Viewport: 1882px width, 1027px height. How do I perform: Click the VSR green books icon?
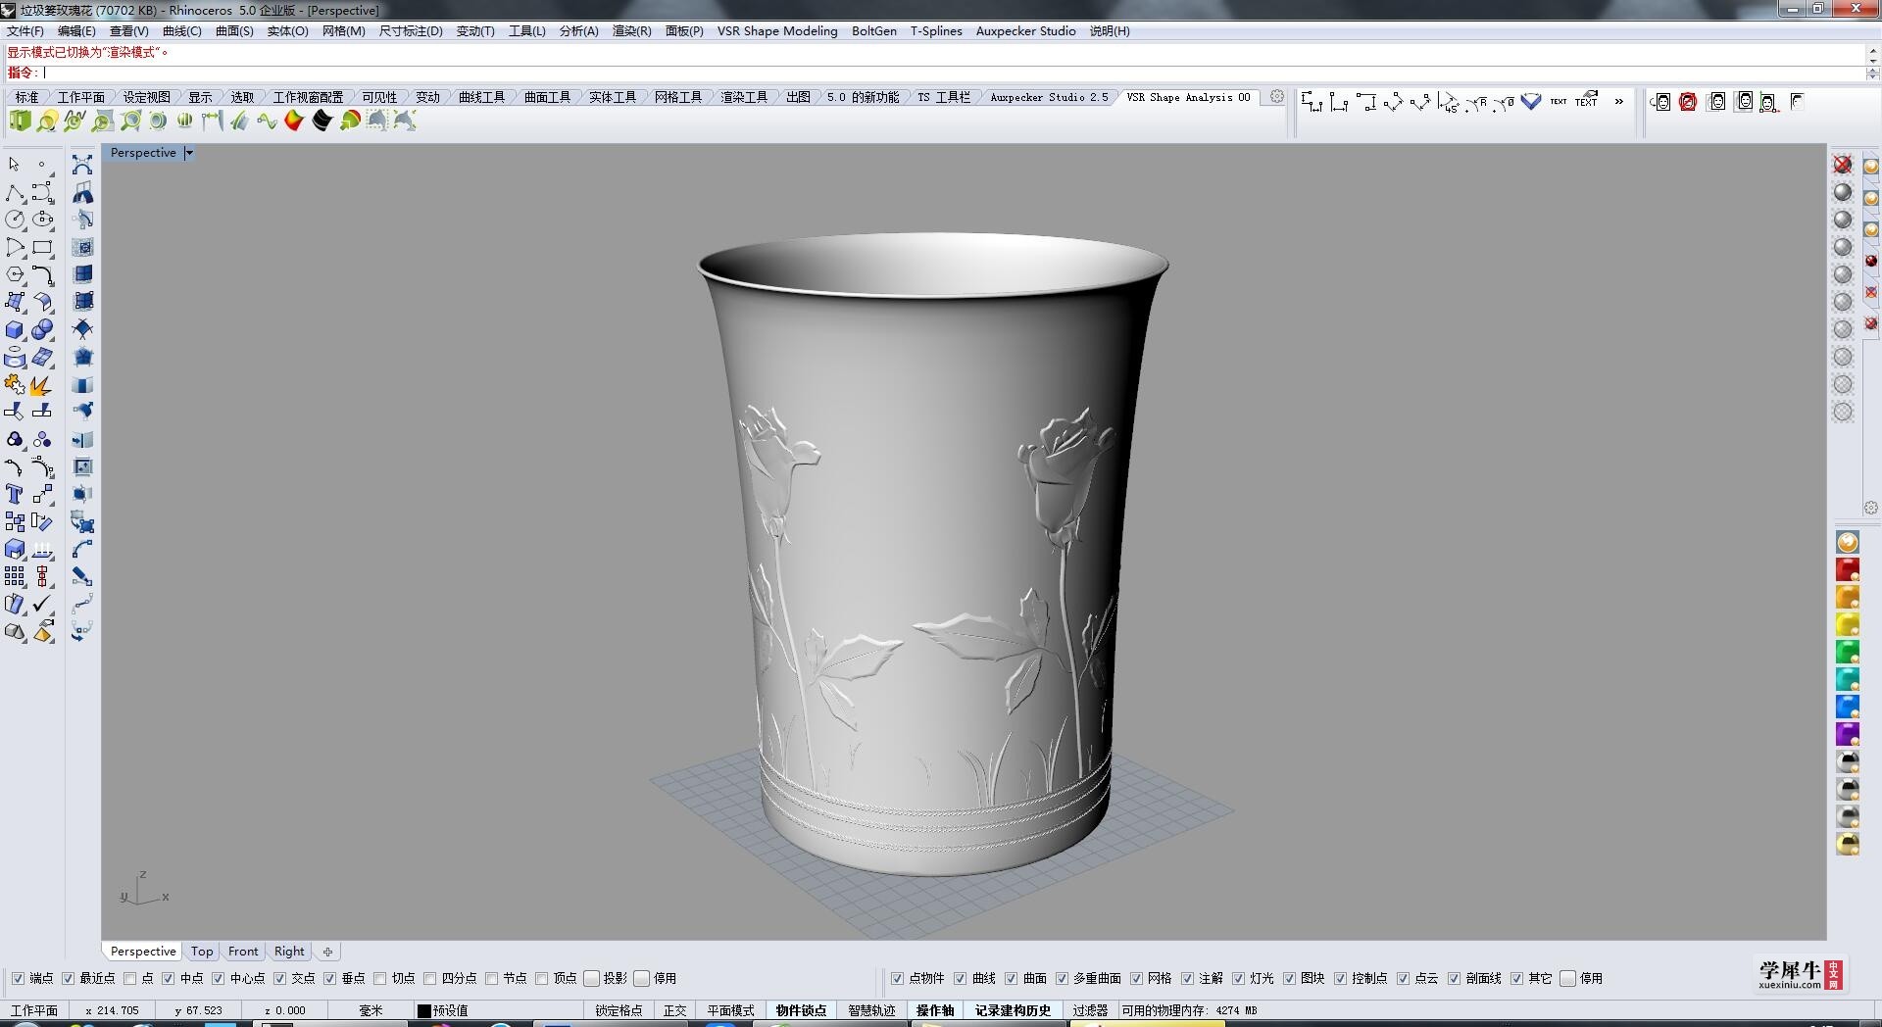click(20, 121)
